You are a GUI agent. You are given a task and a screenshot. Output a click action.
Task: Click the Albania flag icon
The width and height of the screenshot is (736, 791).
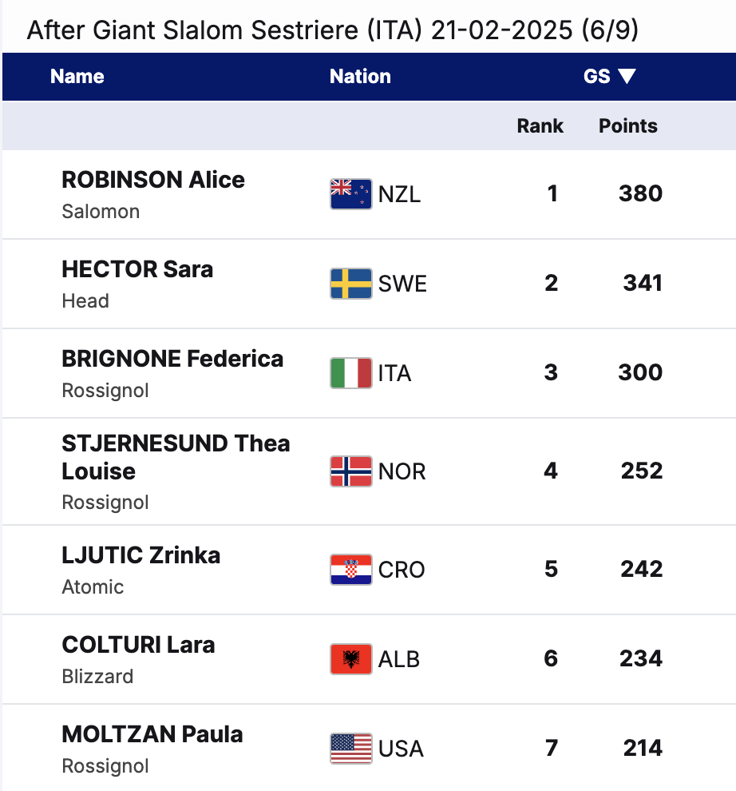tap(350, 659)
